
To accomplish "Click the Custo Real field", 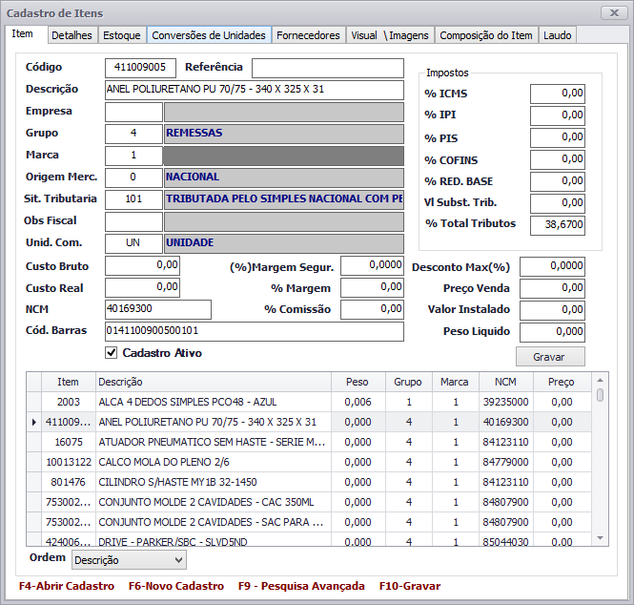I will (x=142, y=288).
